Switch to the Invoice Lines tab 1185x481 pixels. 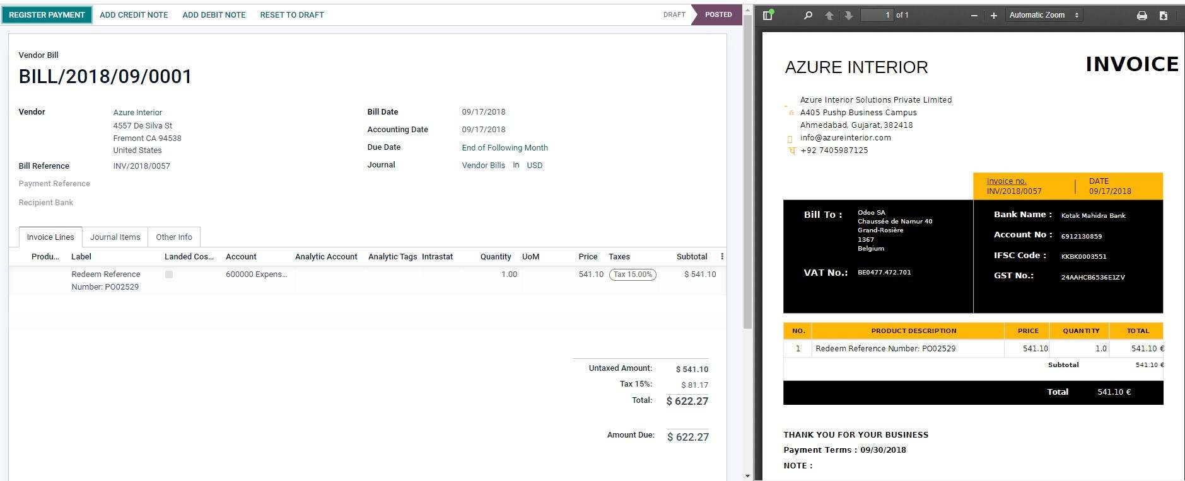tap(50, 237)
